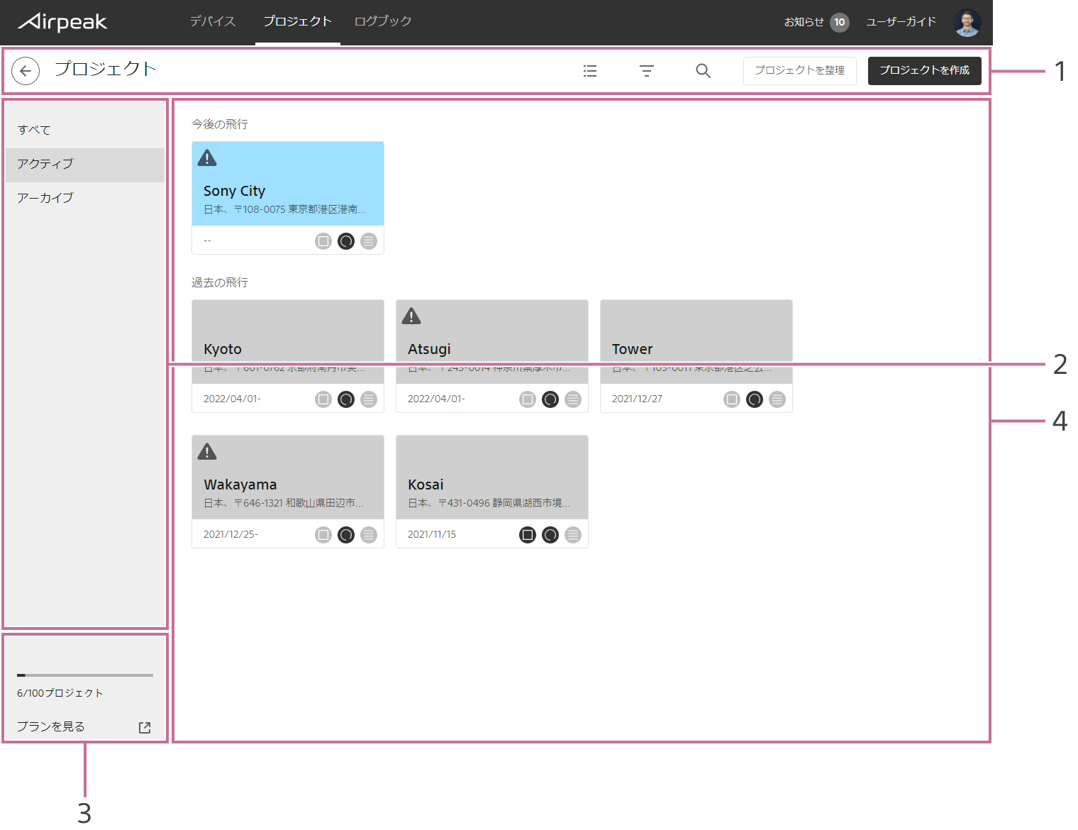
Task: Open the ログブック tab
Action: 383,21
